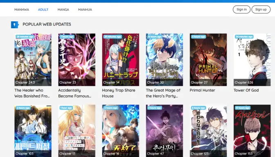Click the 13 hours ago badge on Chapter 153 cover
This screenshot has width=275, height=157.
(243, 108)
